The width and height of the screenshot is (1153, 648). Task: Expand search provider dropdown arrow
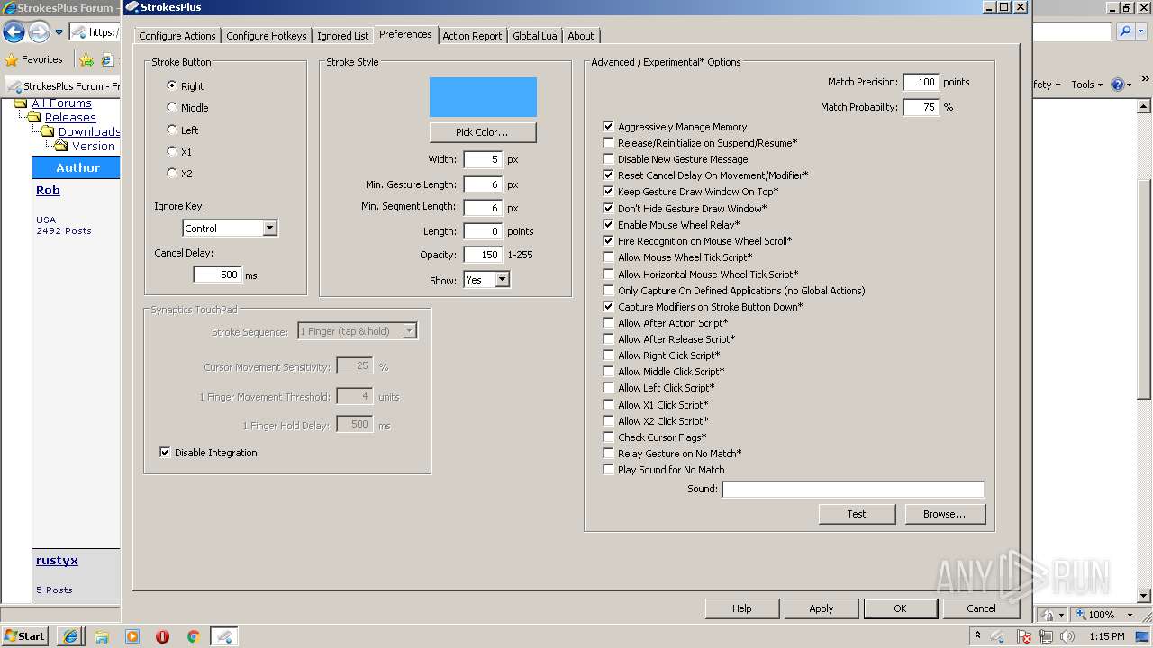[x=1140, y=31]
